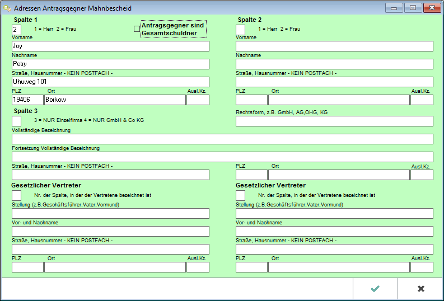Screen dimensions: 444x301
Task: Click Spalte 3 PLZ field
Action: tap(251, 175)
